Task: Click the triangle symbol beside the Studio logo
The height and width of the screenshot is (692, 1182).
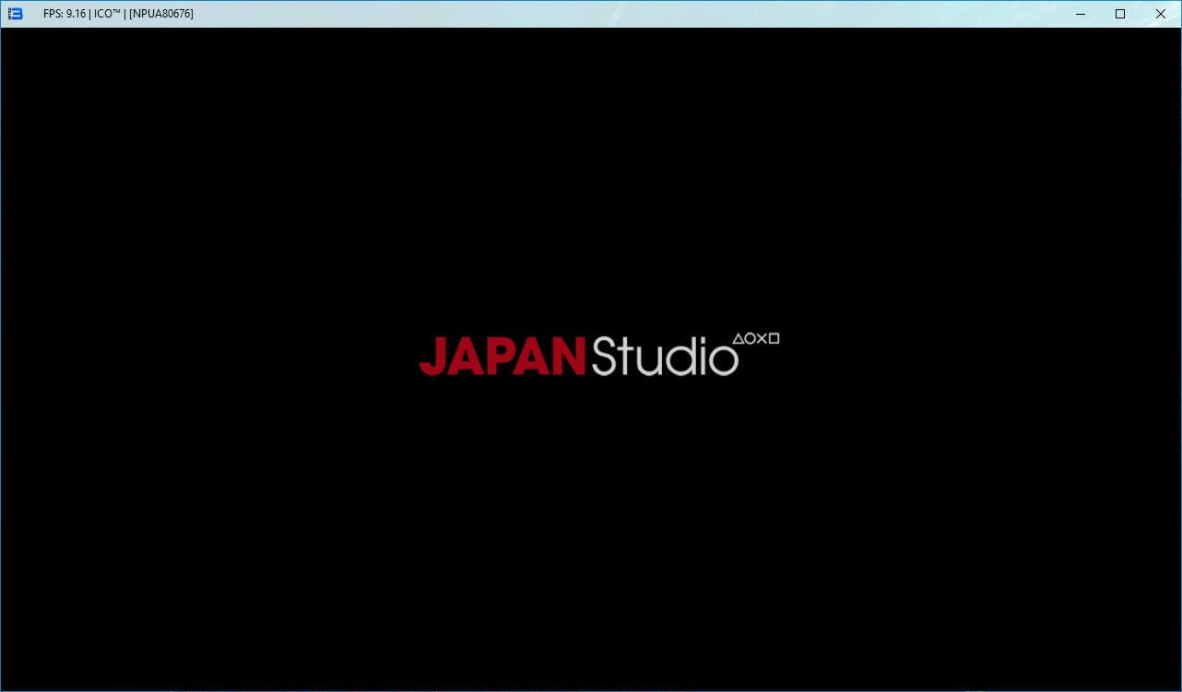Action: [x=739, y=339]
